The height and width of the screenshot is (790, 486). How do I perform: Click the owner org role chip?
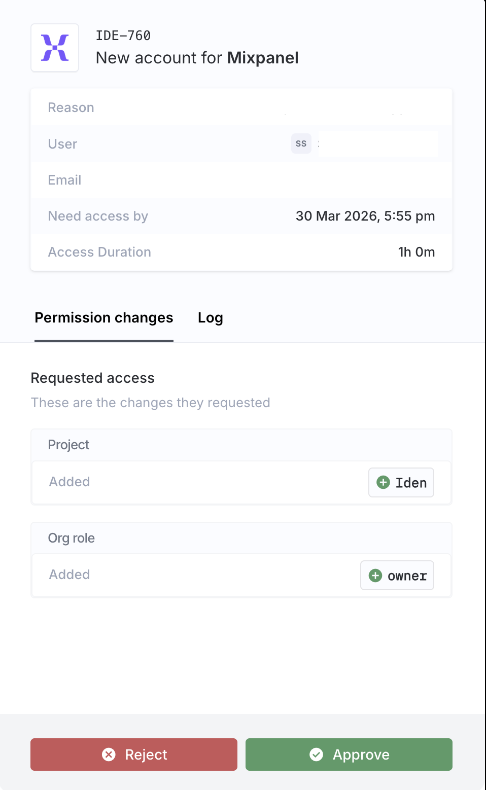(x=397, y=576)
